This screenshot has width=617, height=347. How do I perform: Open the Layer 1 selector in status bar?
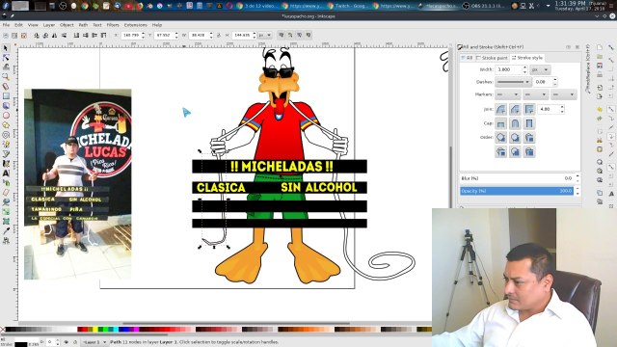(94, 342)
